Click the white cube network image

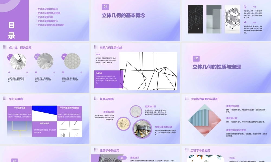pyautogui.click(x=233, y=19)
